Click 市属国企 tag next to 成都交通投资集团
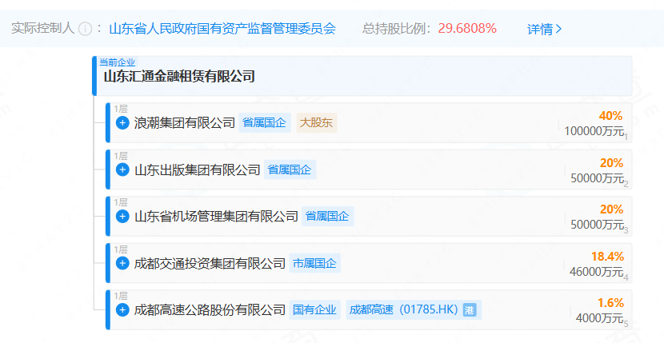The width and height of the screenshot is (664, 343). [314, 263]
